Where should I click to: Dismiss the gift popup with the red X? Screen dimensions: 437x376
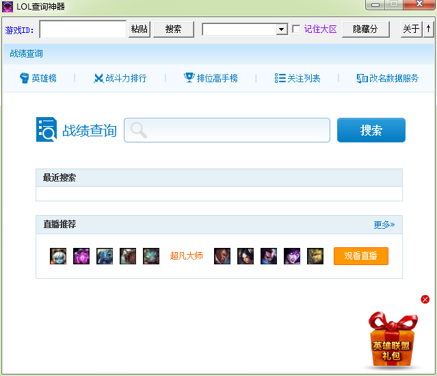click(x=425, y=299)
